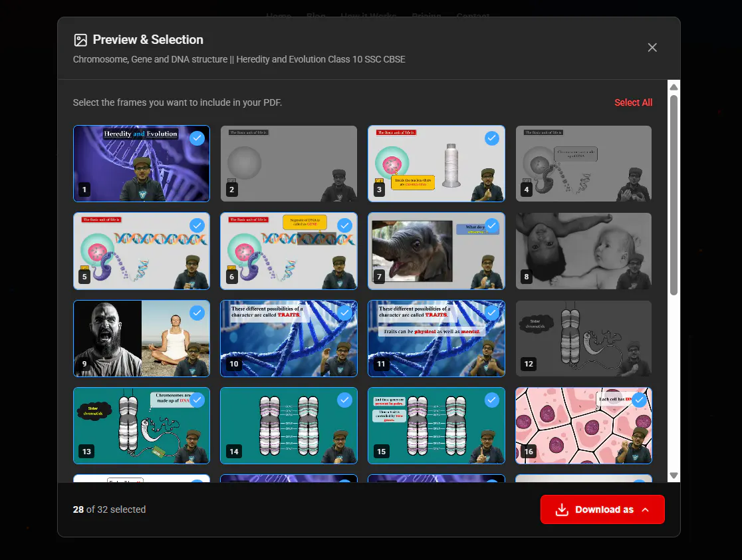
Task: Select unselected frame 2 thumbnail
Action: [x=289, y=164]
